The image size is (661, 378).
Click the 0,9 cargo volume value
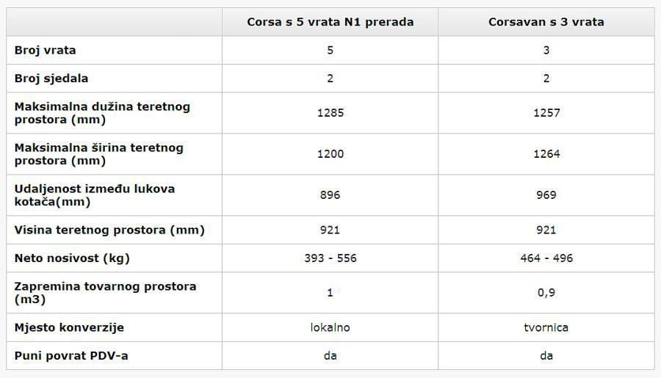[546, 293]
